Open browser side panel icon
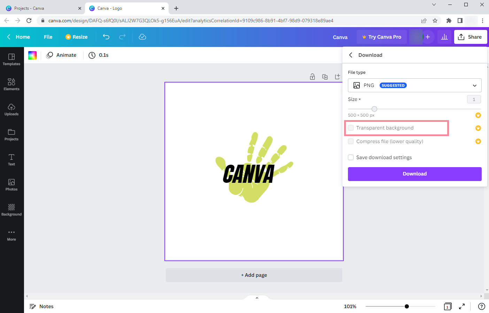Image resolution: width=489 pixels, height=313 pixels. pyautogui.click(x=460, y=21)
